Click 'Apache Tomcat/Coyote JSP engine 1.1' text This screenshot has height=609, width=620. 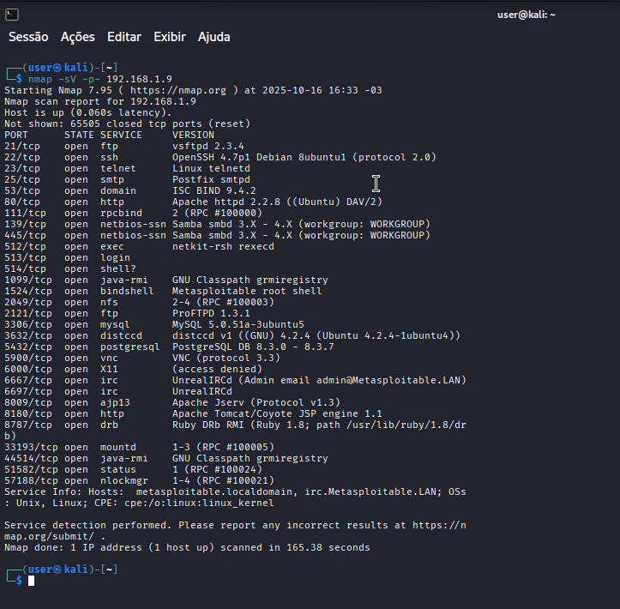click(x=277, y=413)
